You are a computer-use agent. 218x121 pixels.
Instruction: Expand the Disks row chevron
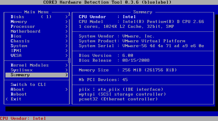[66, 17]
